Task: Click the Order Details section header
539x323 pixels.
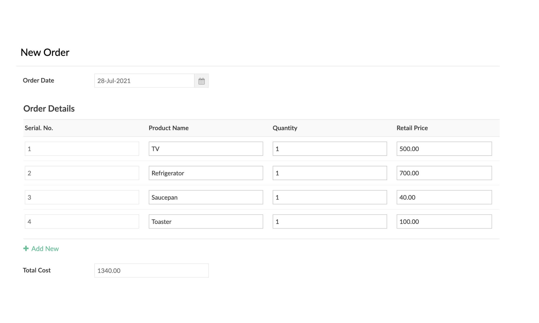Action: pyautogui.click(x=49, y=108)
